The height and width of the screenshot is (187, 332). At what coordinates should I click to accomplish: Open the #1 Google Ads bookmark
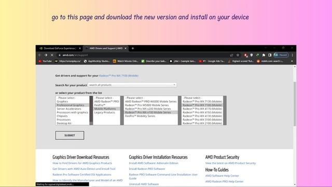pos(212,61)
